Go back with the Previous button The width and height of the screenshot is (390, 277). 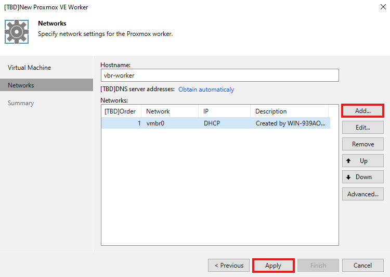tap(228, 266)
